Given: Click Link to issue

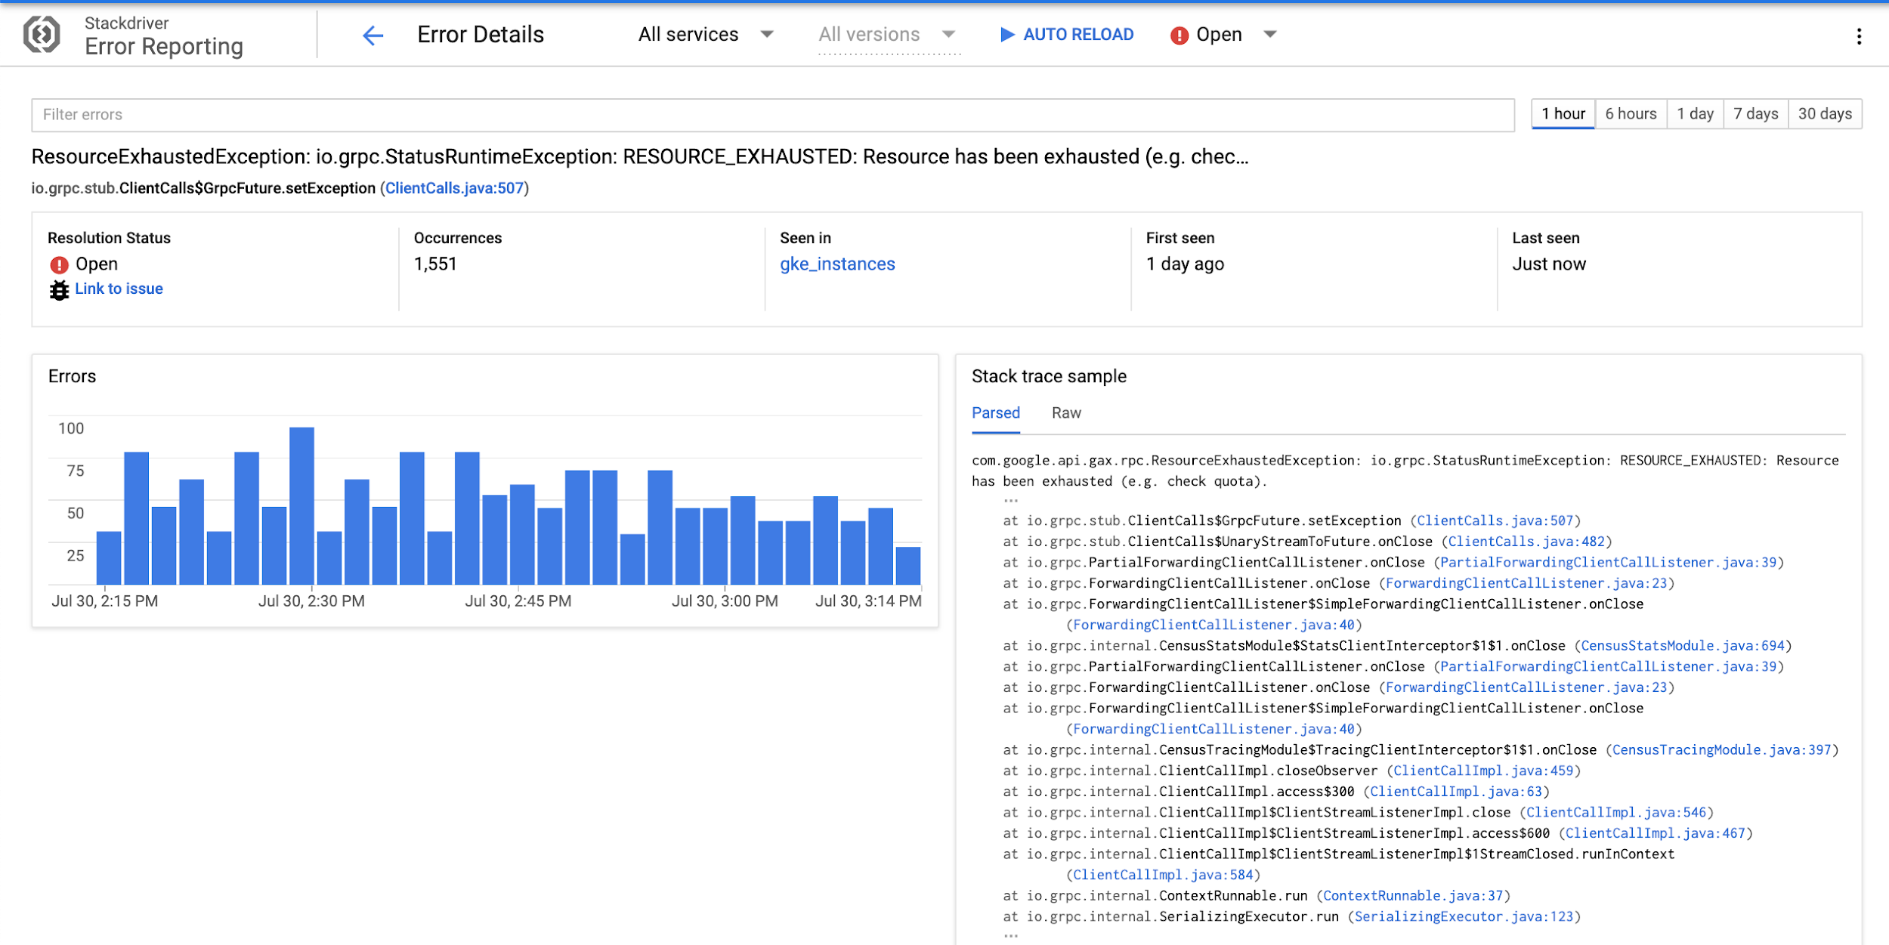Looking at the screenshot, I should [x=119, y=289].
